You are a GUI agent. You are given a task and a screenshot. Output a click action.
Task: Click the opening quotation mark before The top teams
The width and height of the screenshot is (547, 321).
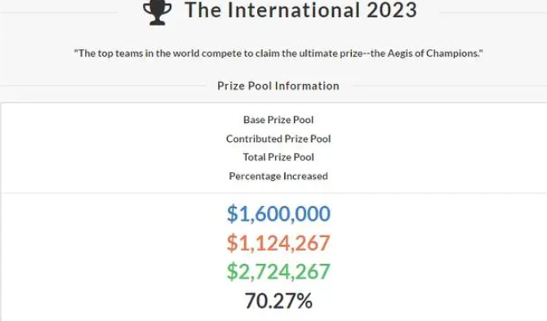pyautogui.click(x=76, y=51)
